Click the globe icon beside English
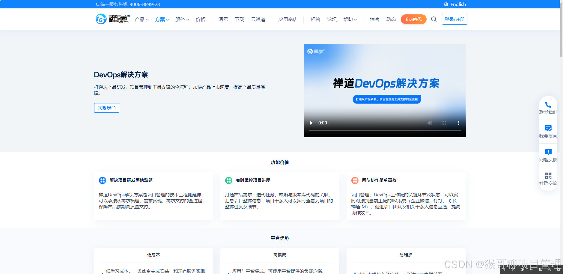This screenshot has width=563, height=274. [x=446, y=4]
